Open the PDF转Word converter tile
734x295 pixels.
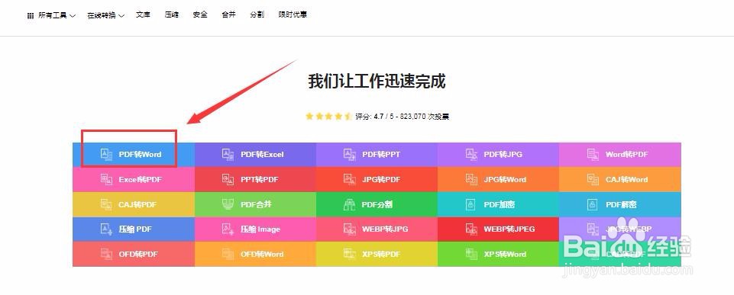point(134,154)
